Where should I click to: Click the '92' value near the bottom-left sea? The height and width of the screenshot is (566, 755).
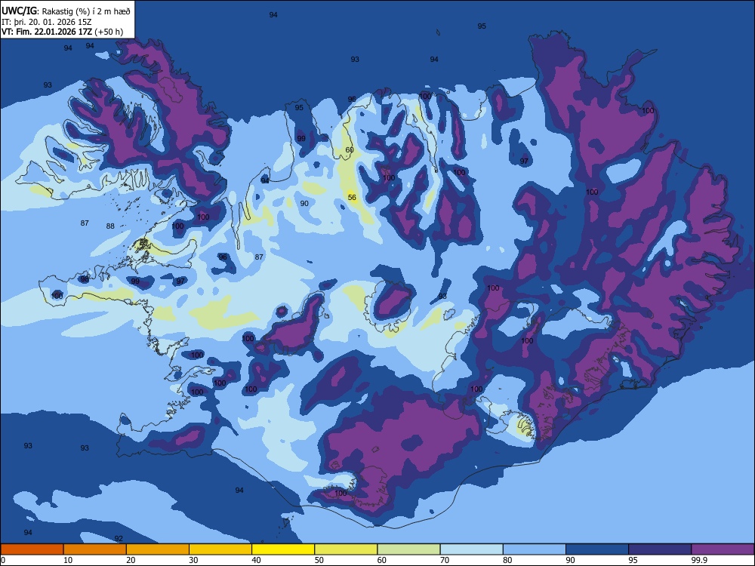tap(119, 539)
